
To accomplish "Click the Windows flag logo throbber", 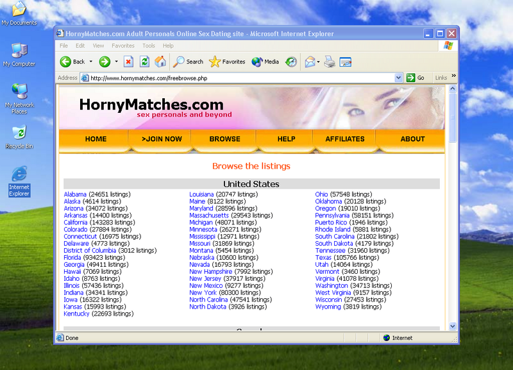I will (x=448, y=46).
